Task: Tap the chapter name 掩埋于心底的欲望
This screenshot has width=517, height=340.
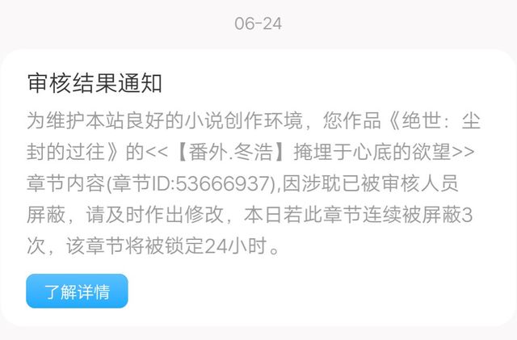Action: click(x=372, y=152)
